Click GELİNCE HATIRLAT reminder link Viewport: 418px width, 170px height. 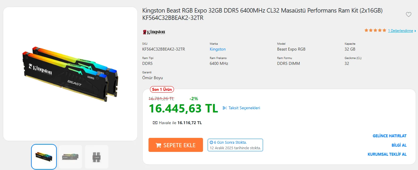tap(389, 136)
